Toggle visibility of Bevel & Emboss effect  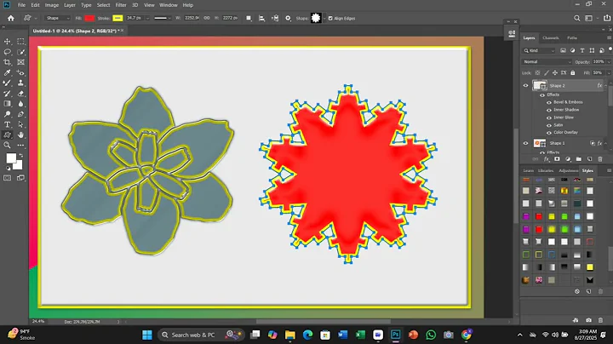pyautogui.click(x=549, y=102)
